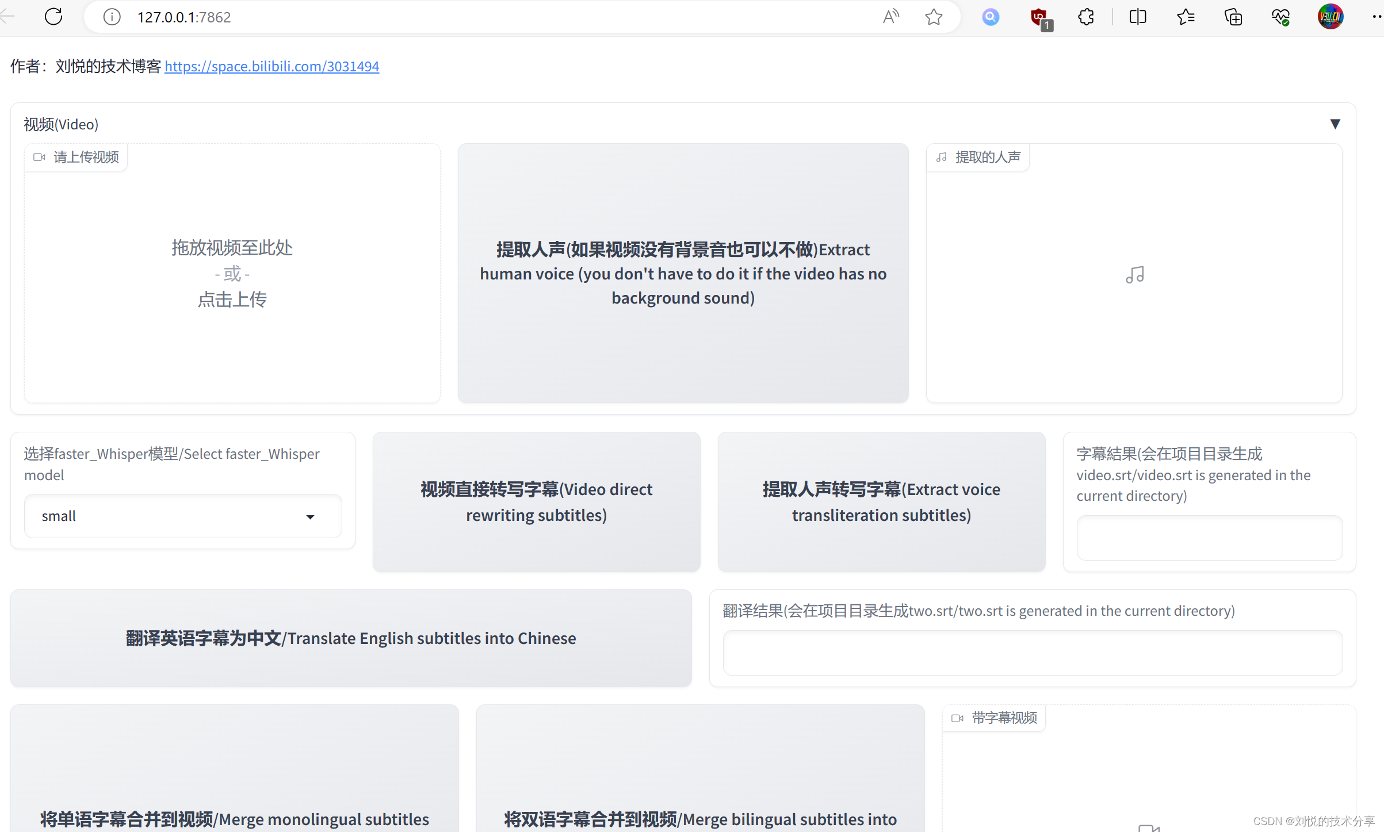Collapse the 视频(Video) section

click(x=1335, y=123)
